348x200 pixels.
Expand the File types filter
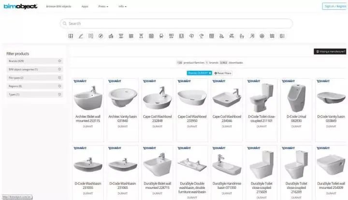click(x=35, y=78)
